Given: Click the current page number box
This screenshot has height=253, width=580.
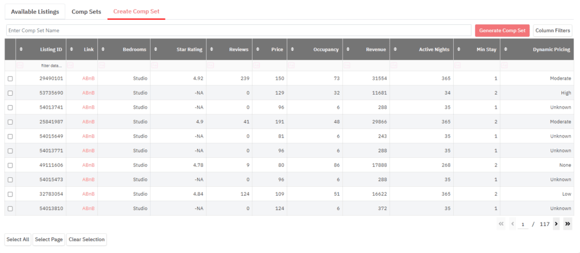Looking at the screenshot, I should coord(523,224).
